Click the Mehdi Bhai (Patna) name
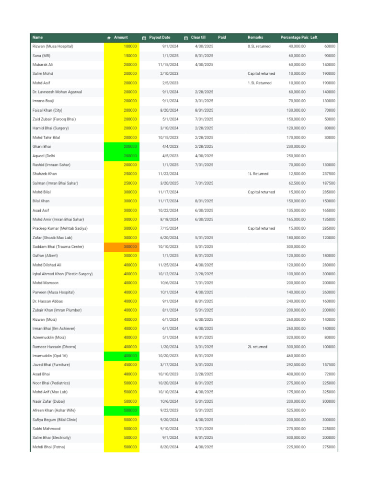The height and width of the screenshot is (491, 368). (x=49, y=447)
